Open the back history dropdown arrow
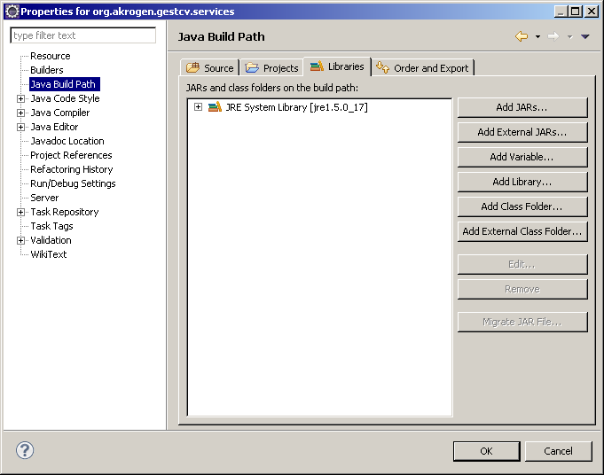The width and height of the screenshot is (604, 475). [537, 37]
